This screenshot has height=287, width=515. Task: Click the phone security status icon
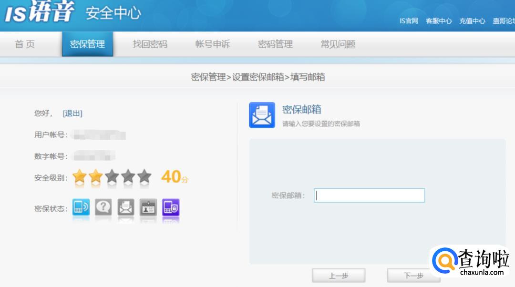(81, 207)
